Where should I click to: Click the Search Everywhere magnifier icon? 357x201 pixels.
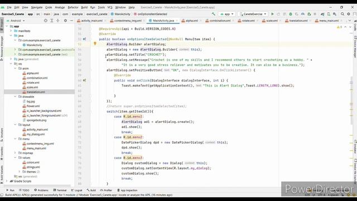342,14
